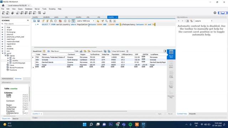Expand the sakila schema node
Image resolution: width=228 pixels, height=128 pixels.
pyautogui.click(x=2, y=46)
